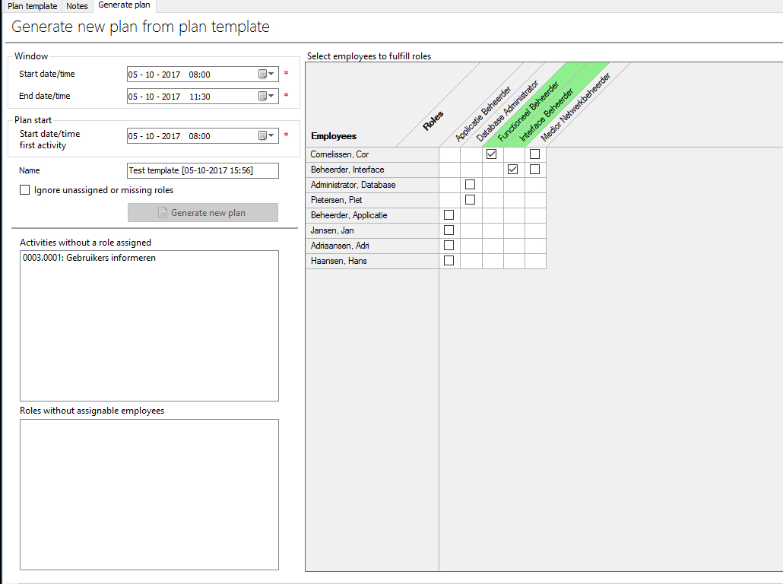This screenshot has height=584, width=783.
Task: Open the Notes tab
Action: (78, 6)
